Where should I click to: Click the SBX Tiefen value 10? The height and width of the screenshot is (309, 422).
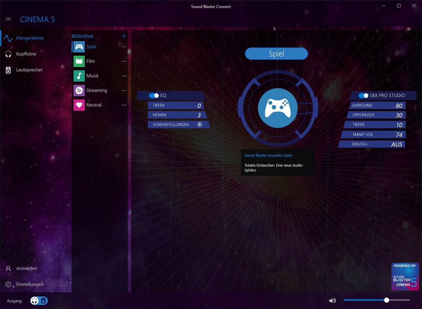(399, 125)
